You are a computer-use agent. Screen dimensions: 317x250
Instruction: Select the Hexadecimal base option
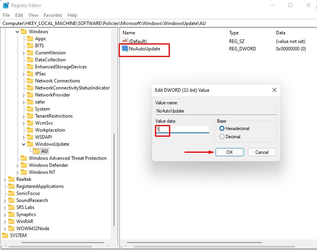(234, 129)
